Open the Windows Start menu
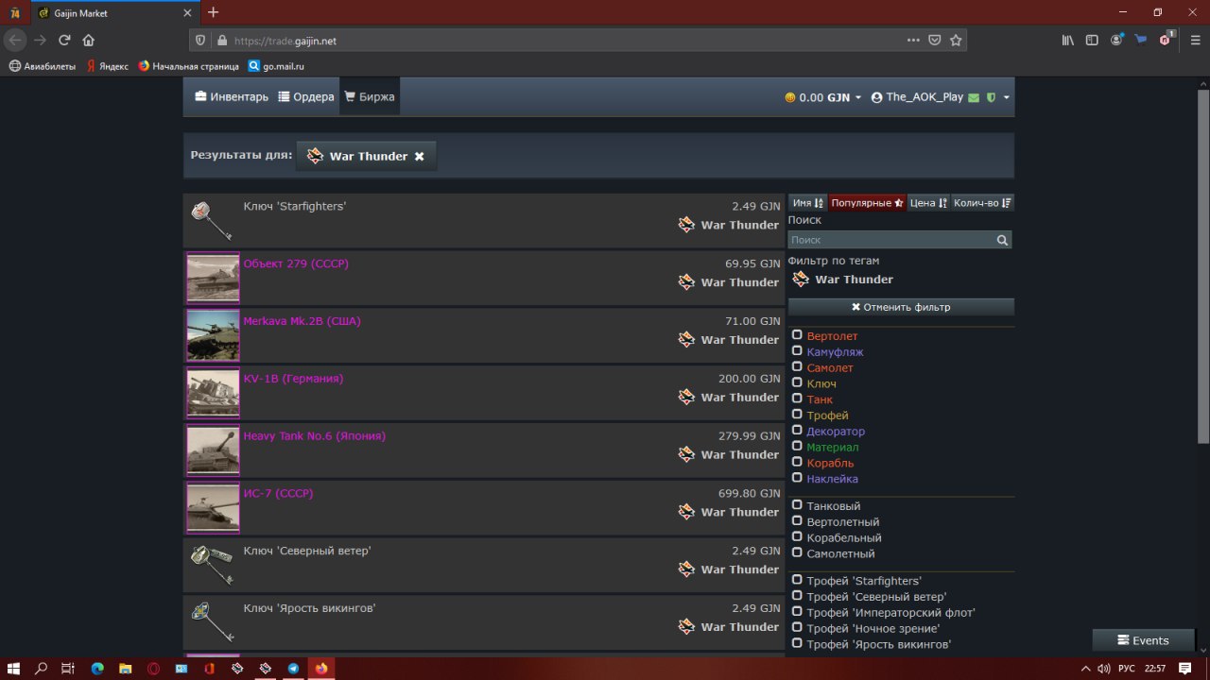Image resolution: width=1210 pixels, height=680 pixels. click(13, 668)
